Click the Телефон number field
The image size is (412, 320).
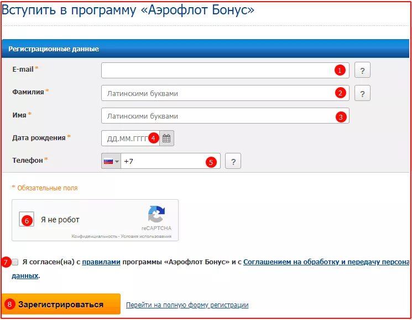click(170, 161)
